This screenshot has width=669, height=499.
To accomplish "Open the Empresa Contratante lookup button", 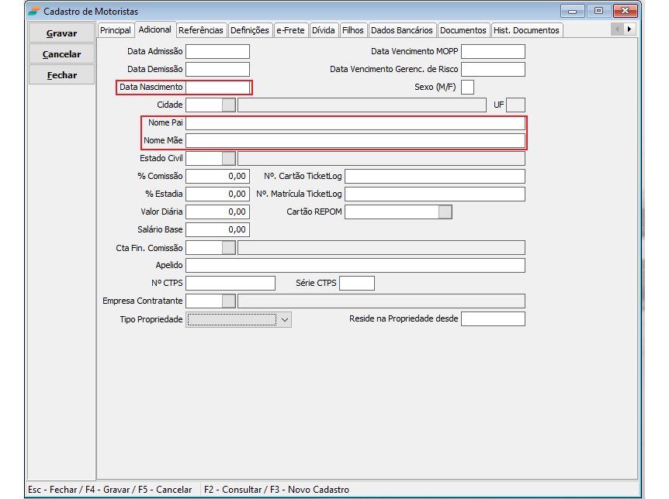I will pos(228,301).
